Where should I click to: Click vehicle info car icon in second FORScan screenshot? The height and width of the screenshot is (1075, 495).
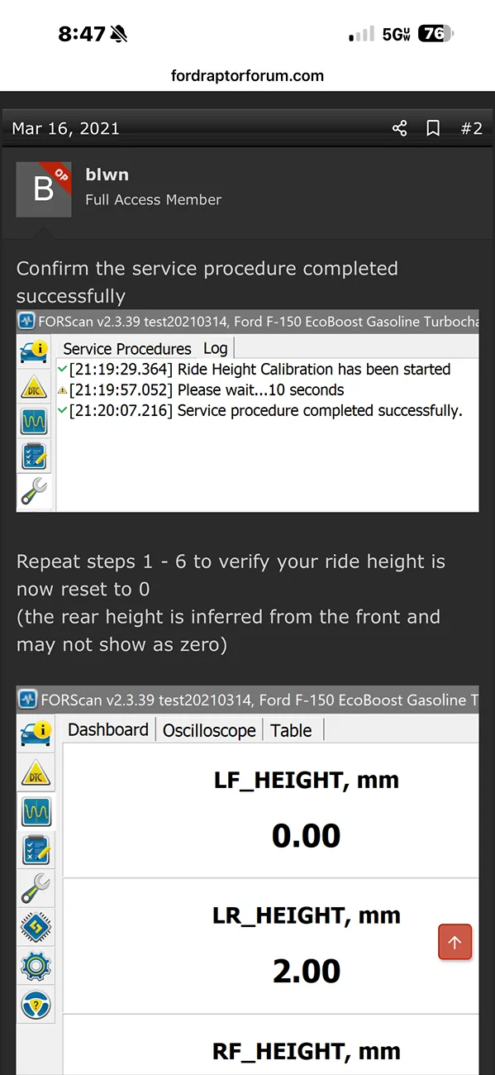point(36,733)
